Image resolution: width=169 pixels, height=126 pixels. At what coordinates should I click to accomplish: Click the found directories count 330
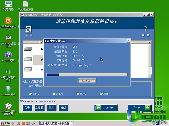point(75,52)
